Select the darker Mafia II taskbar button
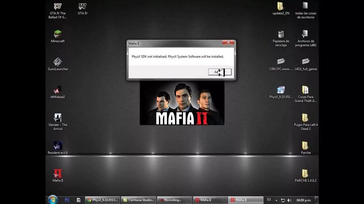 [x=210, y=200]
